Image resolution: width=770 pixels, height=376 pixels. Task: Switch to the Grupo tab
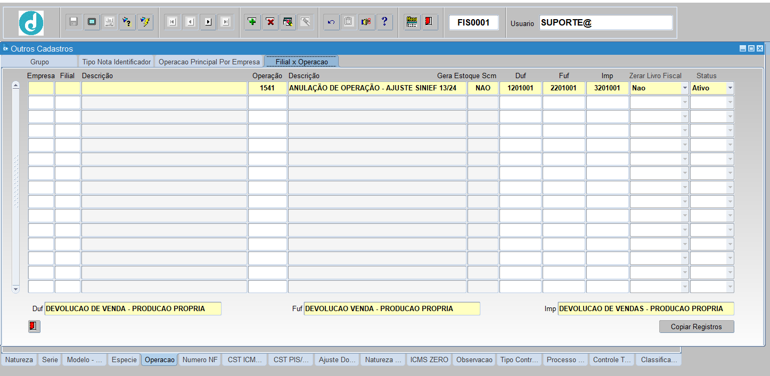point(40,62)
